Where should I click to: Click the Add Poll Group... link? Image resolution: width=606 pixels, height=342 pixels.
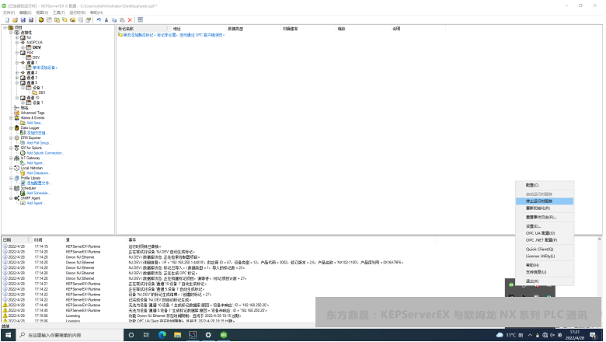click(x=39, y=142)
